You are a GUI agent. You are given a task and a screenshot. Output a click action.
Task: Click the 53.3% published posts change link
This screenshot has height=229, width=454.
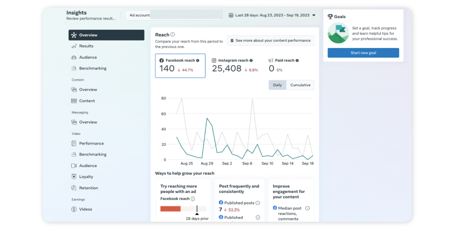[234, 210]
